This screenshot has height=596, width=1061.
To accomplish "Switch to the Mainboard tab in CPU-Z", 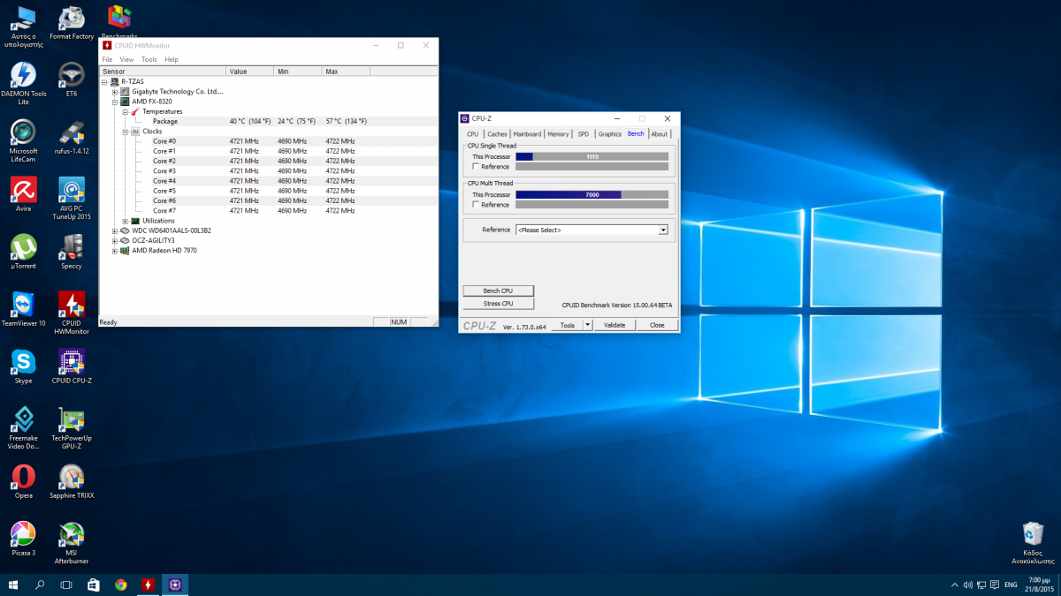I will (x=528, y=134).
